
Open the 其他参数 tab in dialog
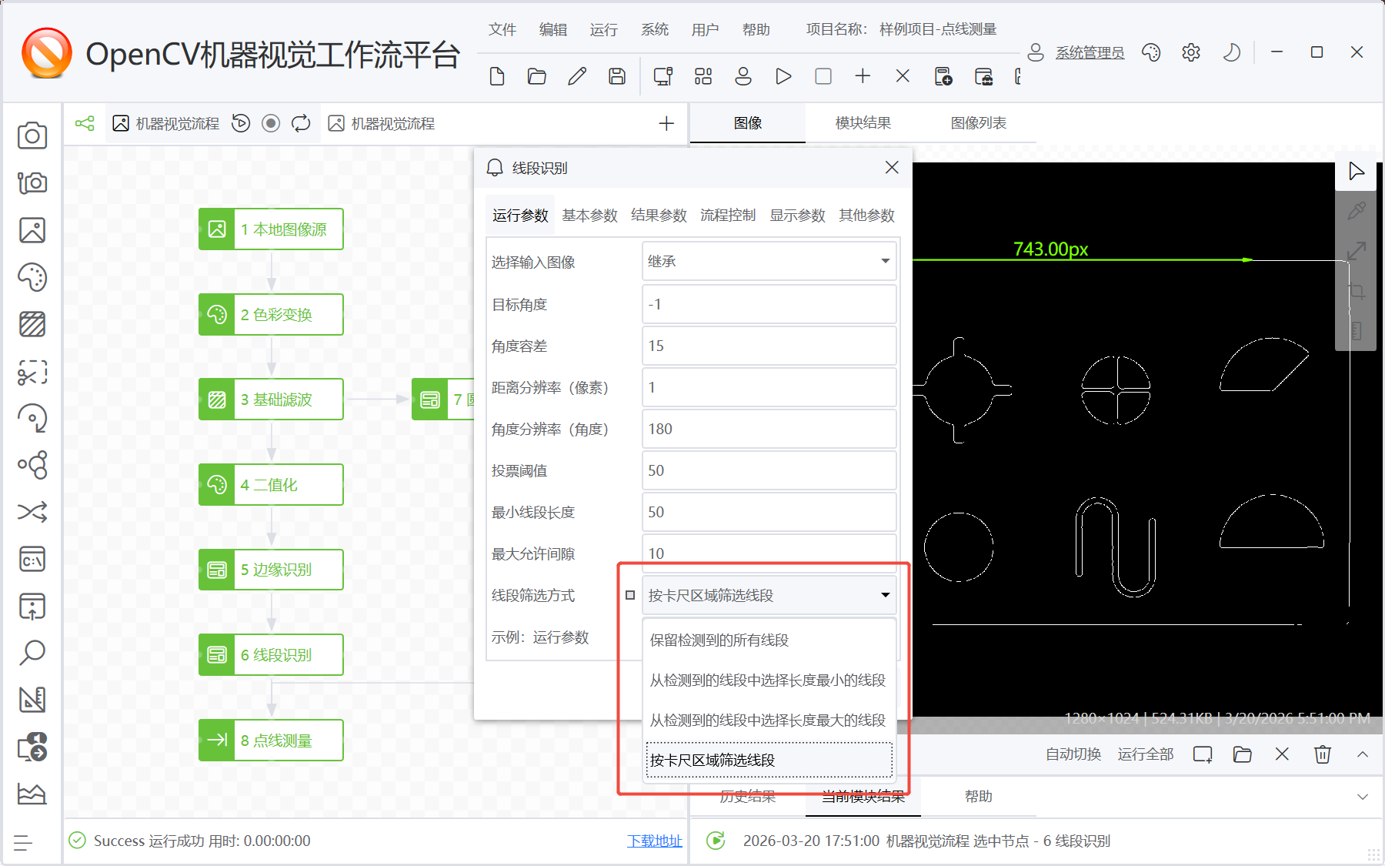(x=867, y=216)
